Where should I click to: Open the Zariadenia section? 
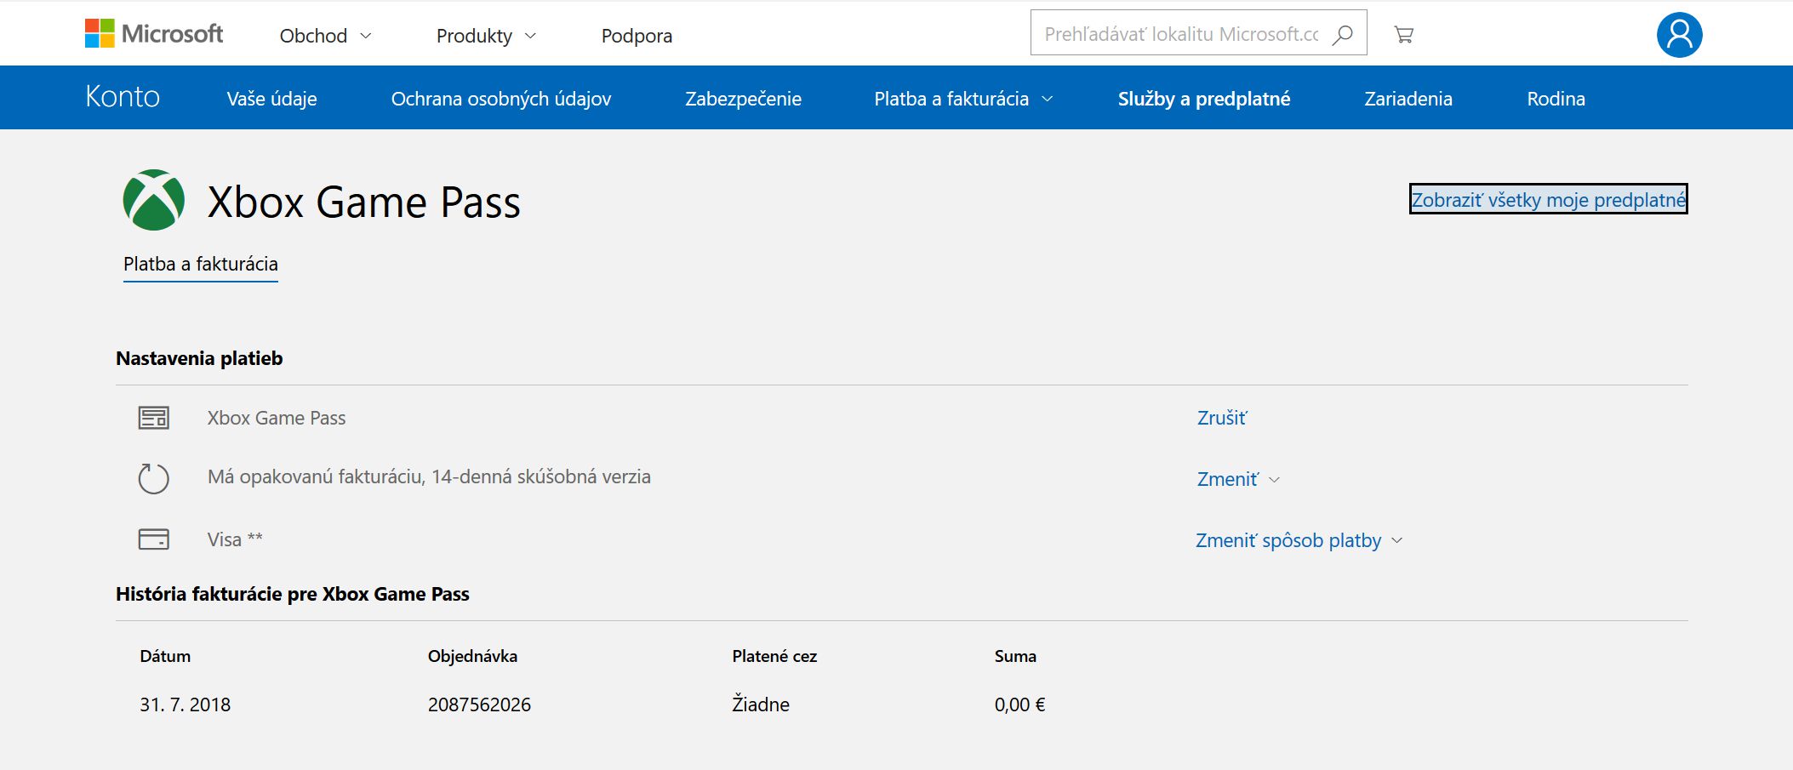[x=1408, y=99]
